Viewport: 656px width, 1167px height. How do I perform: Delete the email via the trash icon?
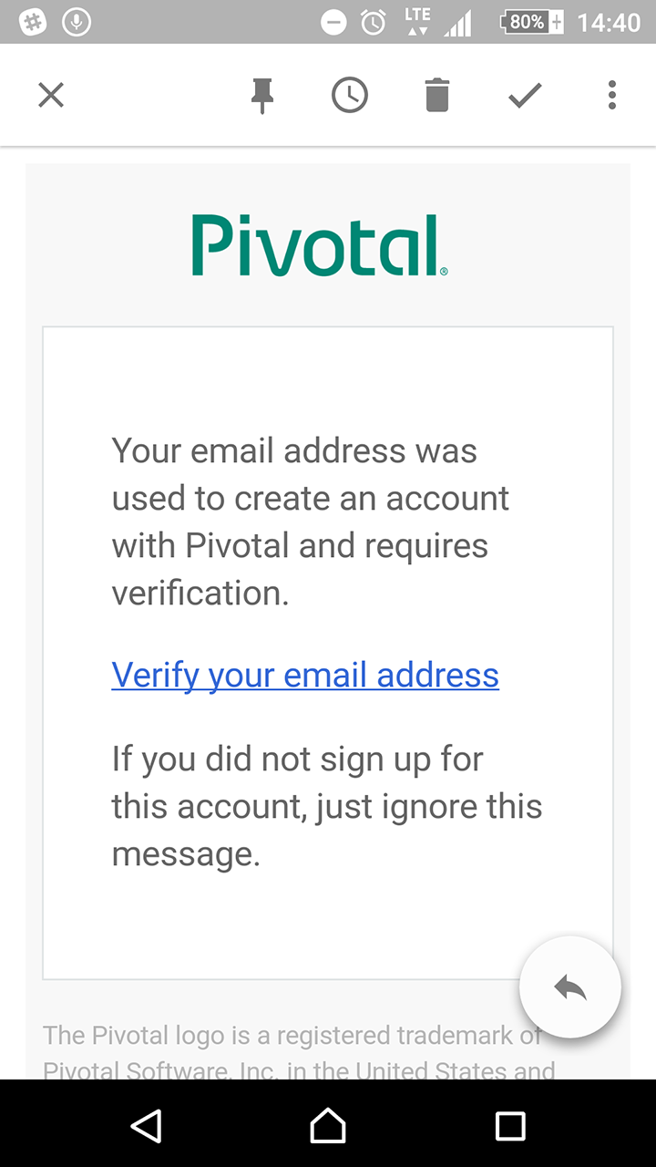click(x=437, y=95)
